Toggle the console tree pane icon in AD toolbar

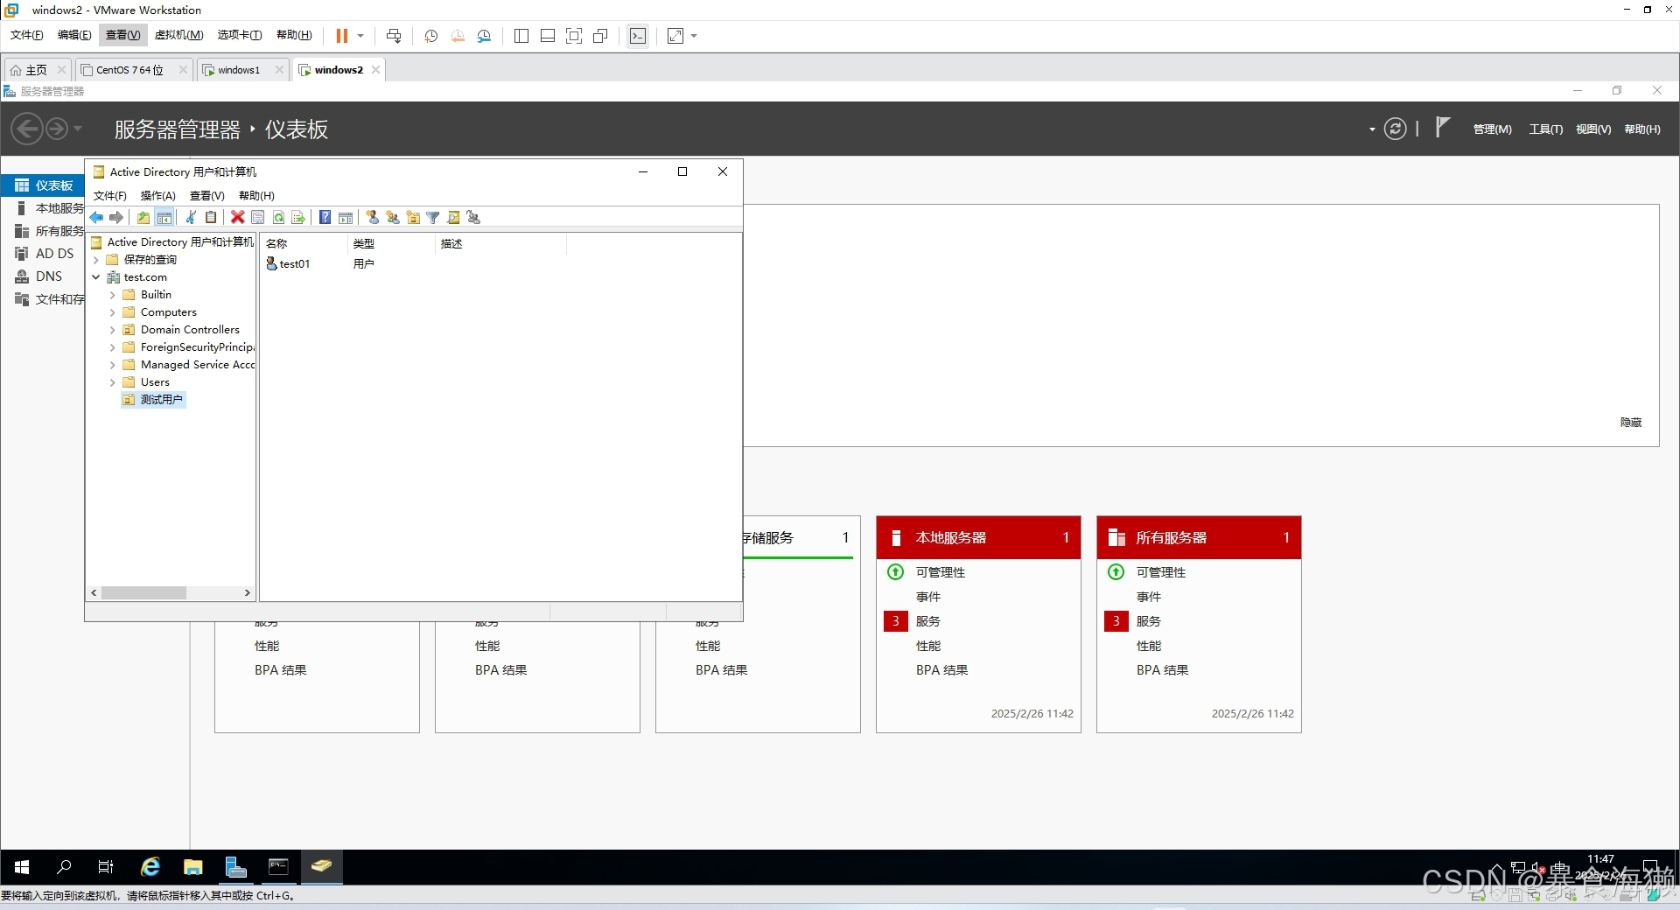[x=164, y=217]
